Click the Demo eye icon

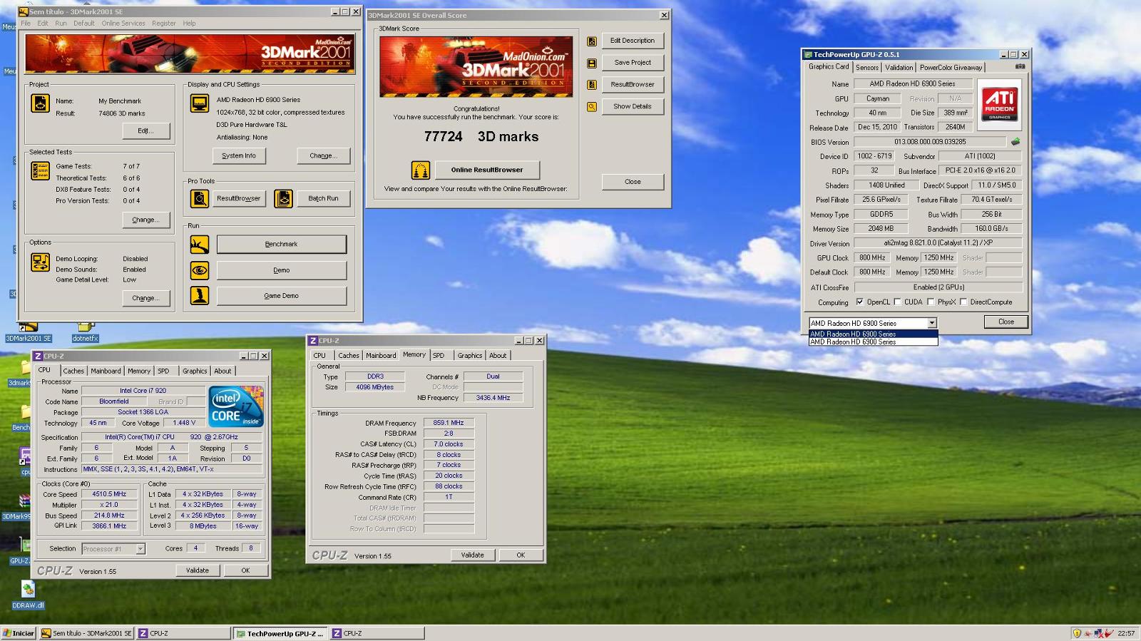tap(200, 270)
